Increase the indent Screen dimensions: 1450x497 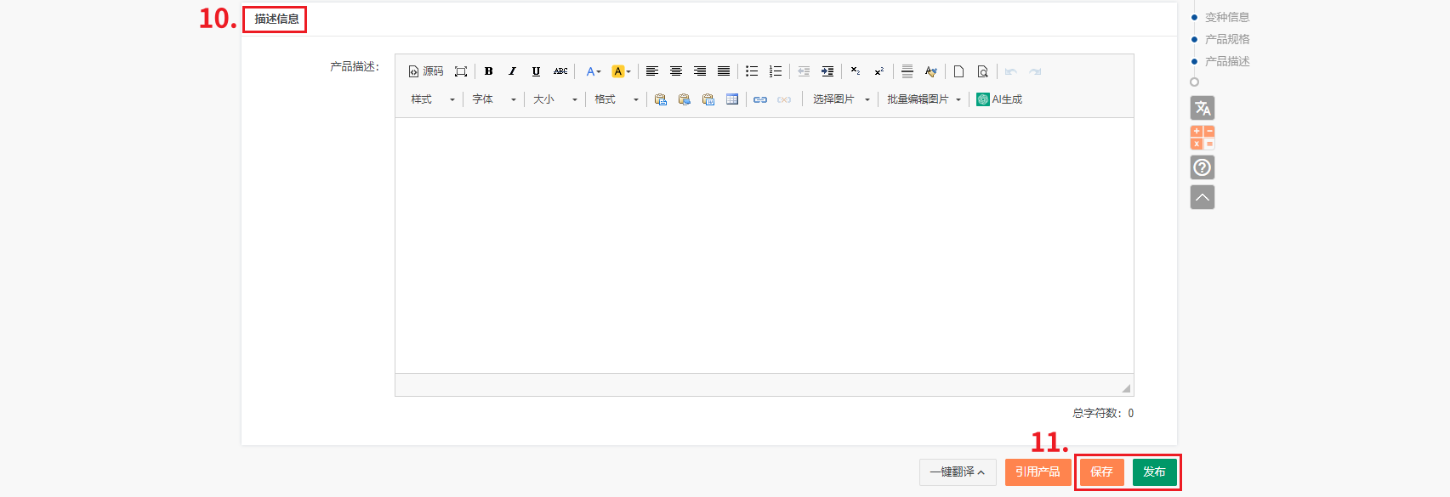(827, 71)
